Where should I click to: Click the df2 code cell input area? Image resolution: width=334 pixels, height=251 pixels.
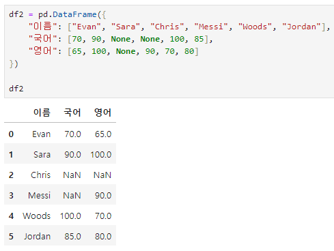[169, 52]
